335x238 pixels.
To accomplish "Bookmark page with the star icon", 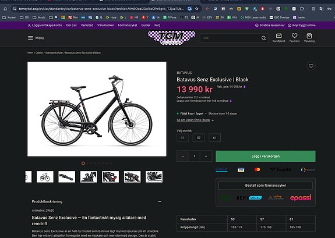I will (x=196, y=9).
